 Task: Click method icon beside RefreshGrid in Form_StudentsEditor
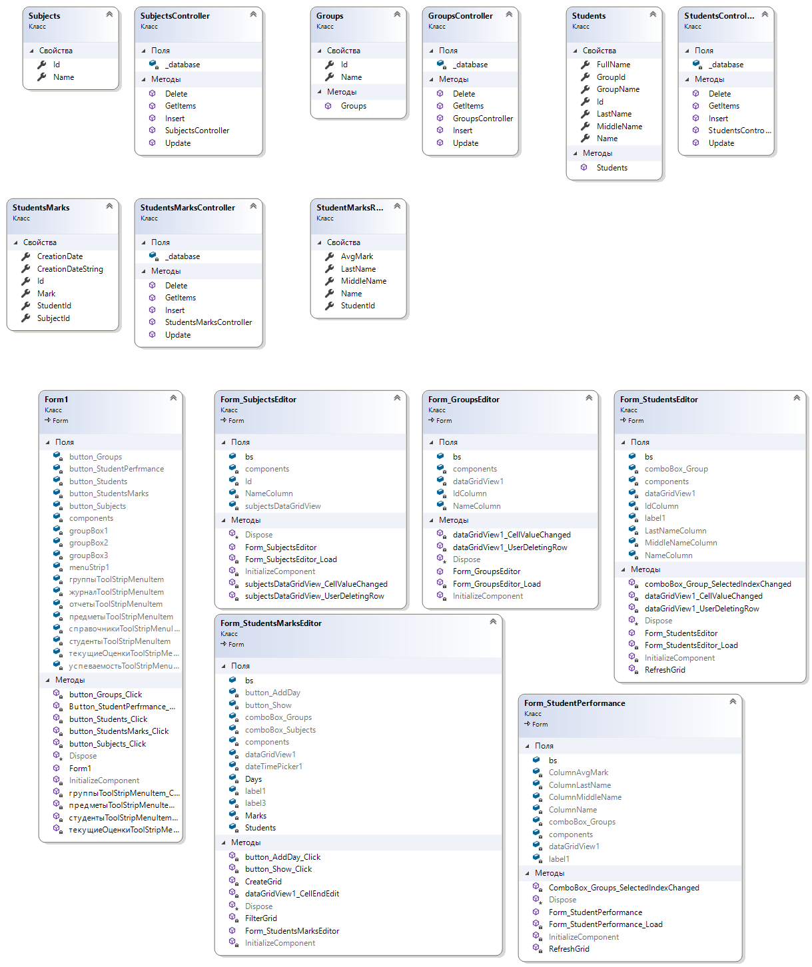coord(632,670)
